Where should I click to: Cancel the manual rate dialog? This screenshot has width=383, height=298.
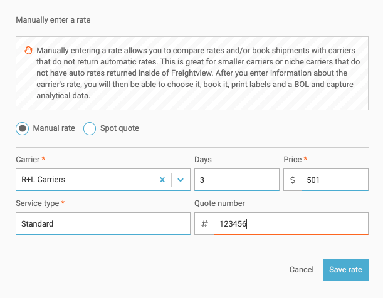point(302,270)
